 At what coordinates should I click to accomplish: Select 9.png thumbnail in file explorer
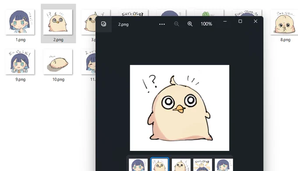(x=20, y=62)
